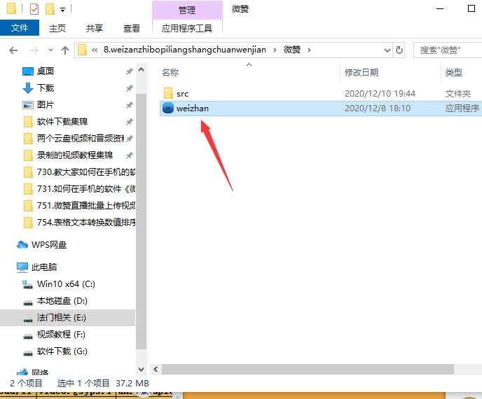Image resolution: width=482 pixels, height=399 pixels.
Task: Open the 录制的视频教程集锦 pinned folder
Action: click(75, 155)
